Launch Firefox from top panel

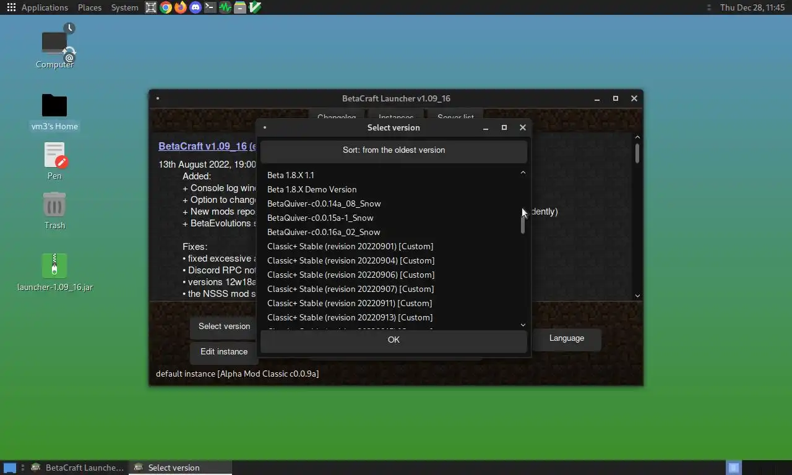click(x=181, y=7)
